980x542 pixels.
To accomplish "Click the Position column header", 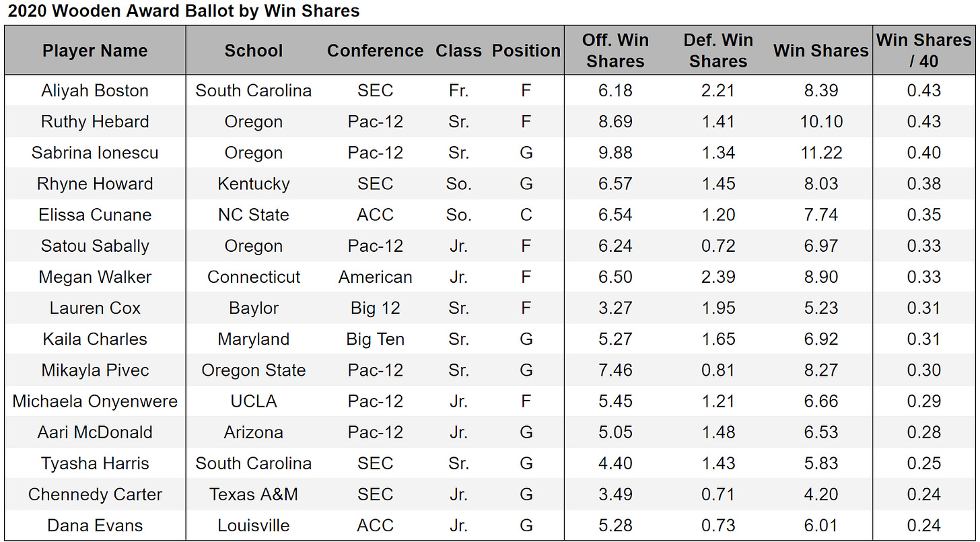I will (526, 50).
